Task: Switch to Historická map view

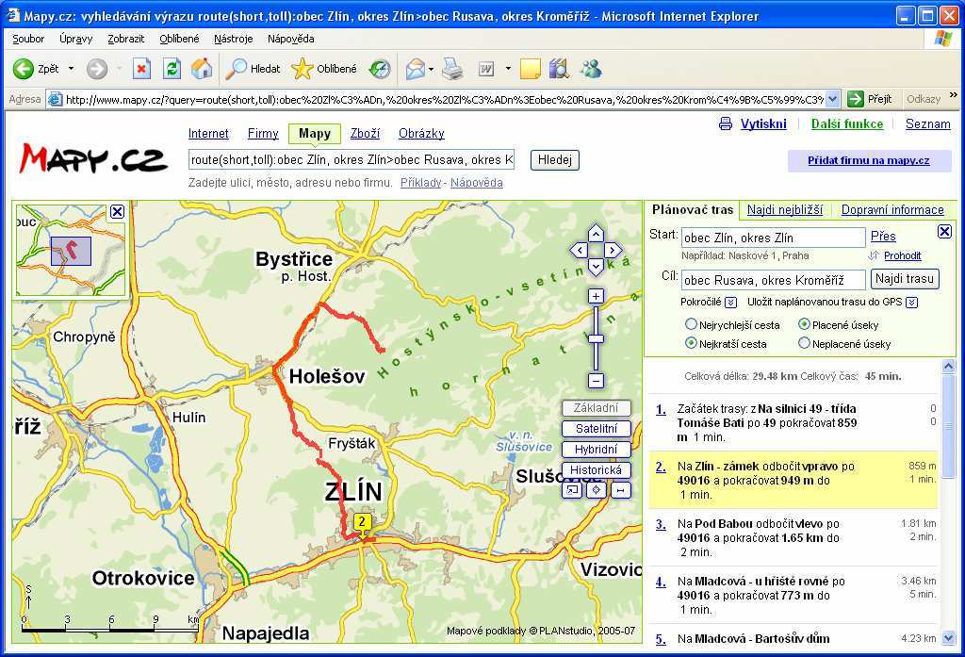Action: 596,469
